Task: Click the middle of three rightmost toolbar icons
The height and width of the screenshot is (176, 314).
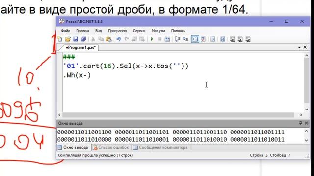Action: pyautogui.click(x=240, y=39)
